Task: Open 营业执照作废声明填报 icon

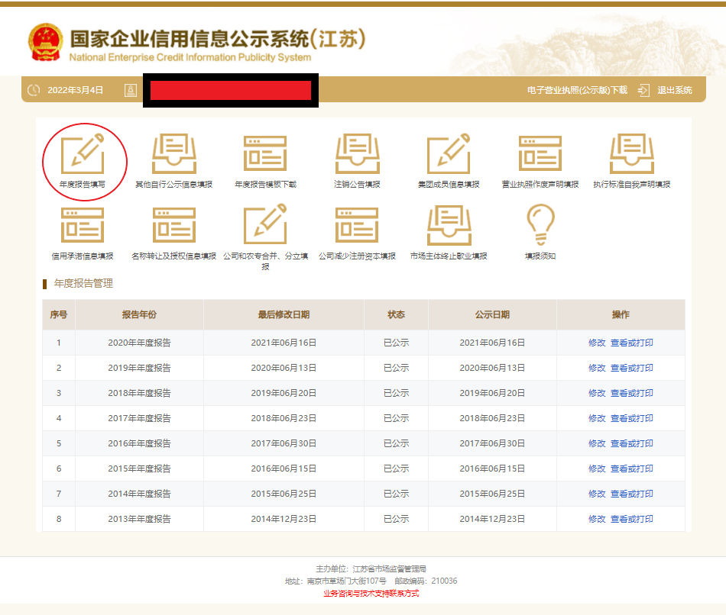Action: coord(540,153)
